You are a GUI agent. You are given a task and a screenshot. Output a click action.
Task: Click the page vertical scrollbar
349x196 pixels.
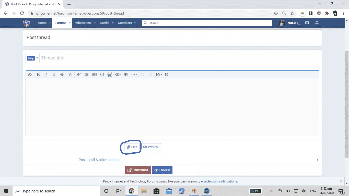[x=347, y=105]
